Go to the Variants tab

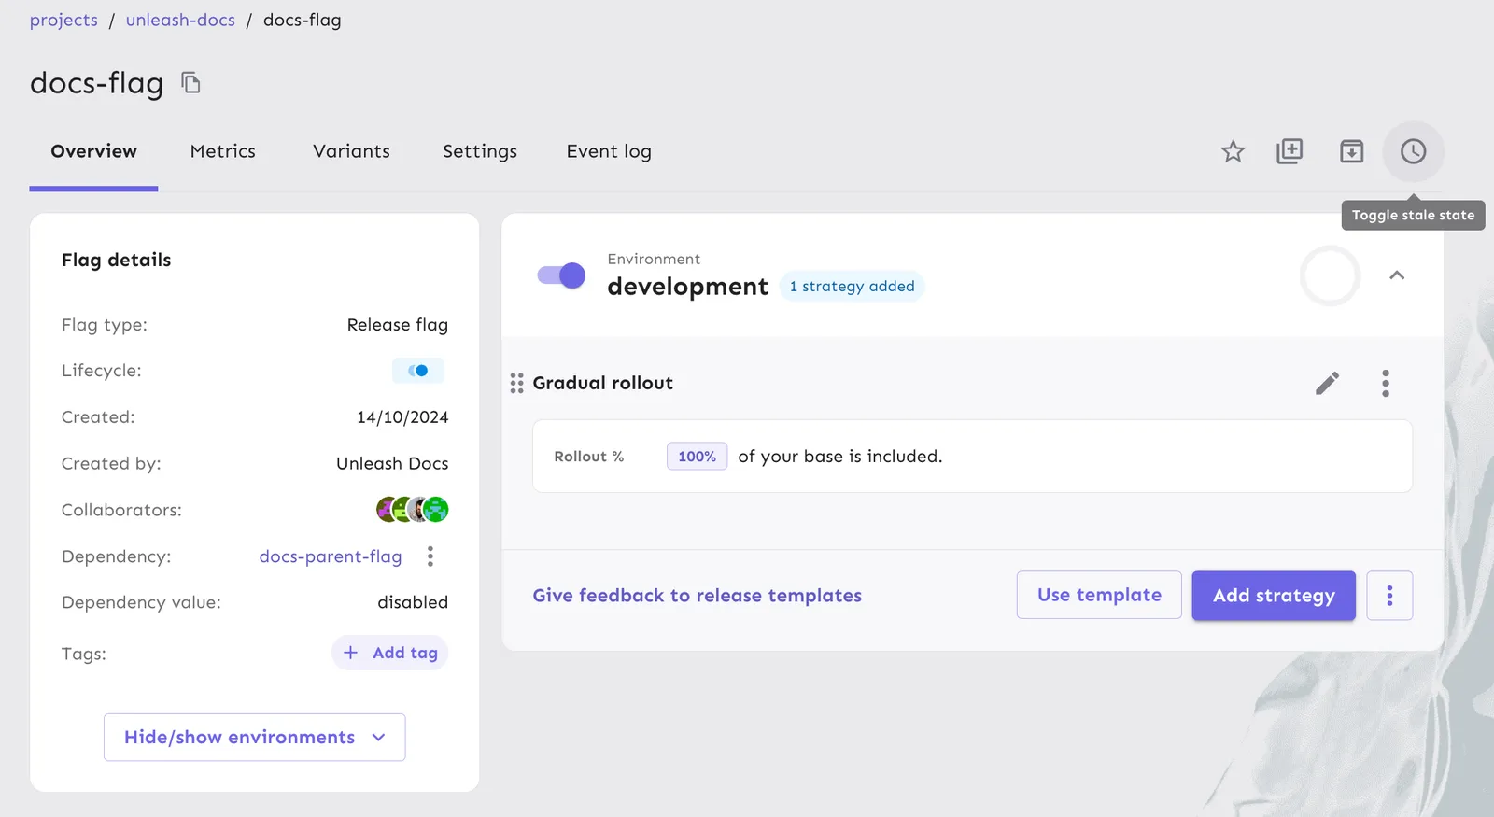tap(351, 151)
